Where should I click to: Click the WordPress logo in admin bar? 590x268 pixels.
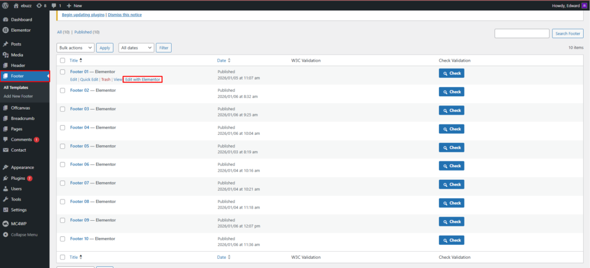click(x=5, y=5)
